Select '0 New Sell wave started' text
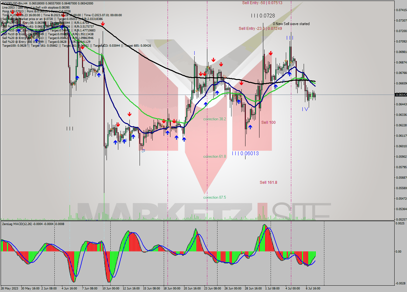 (x=291, y=24)
